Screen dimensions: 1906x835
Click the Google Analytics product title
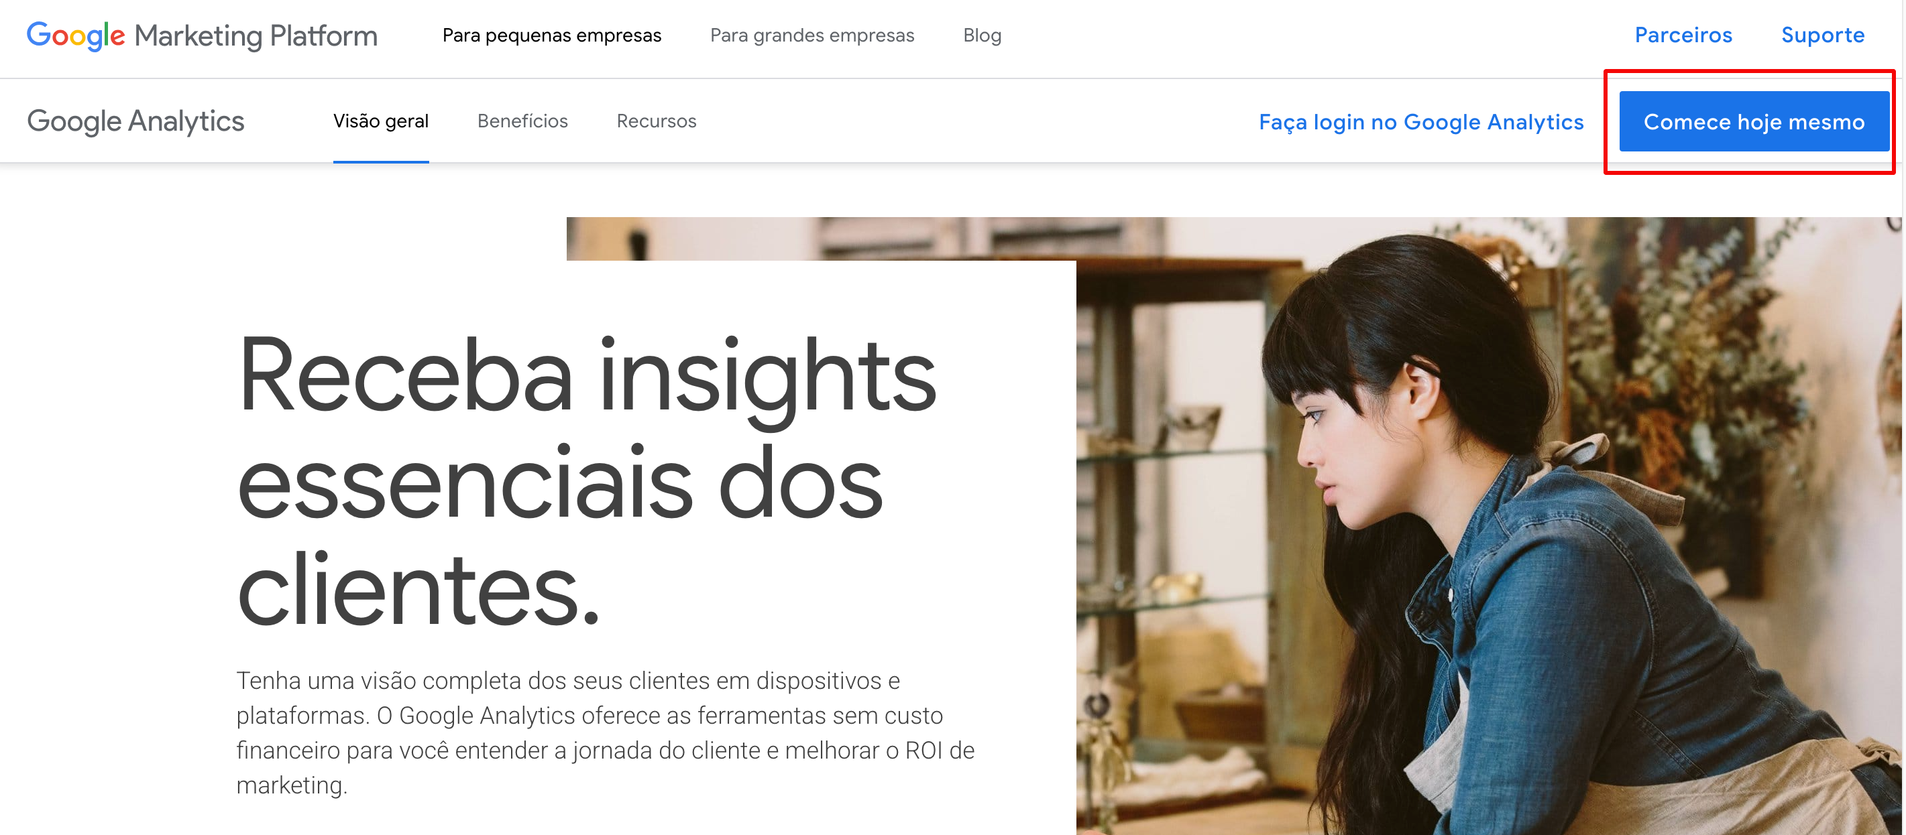point(135,121)
